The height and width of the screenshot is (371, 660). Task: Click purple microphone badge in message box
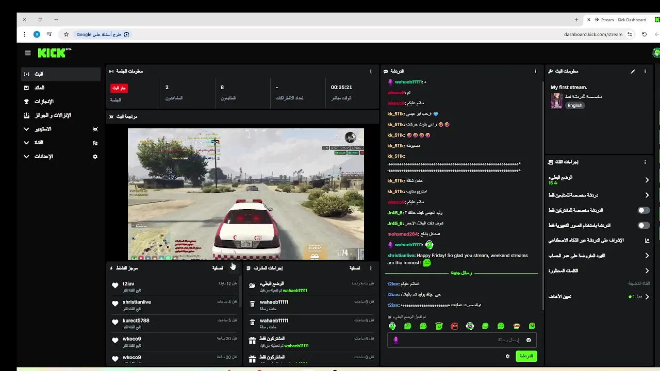(x=396, y=340)
